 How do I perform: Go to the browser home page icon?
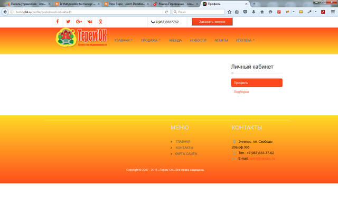coord(262,12)
